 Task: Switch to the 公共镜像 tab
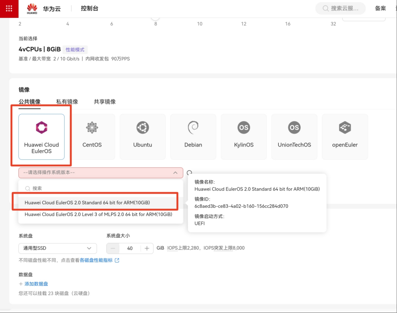(30, 102)
